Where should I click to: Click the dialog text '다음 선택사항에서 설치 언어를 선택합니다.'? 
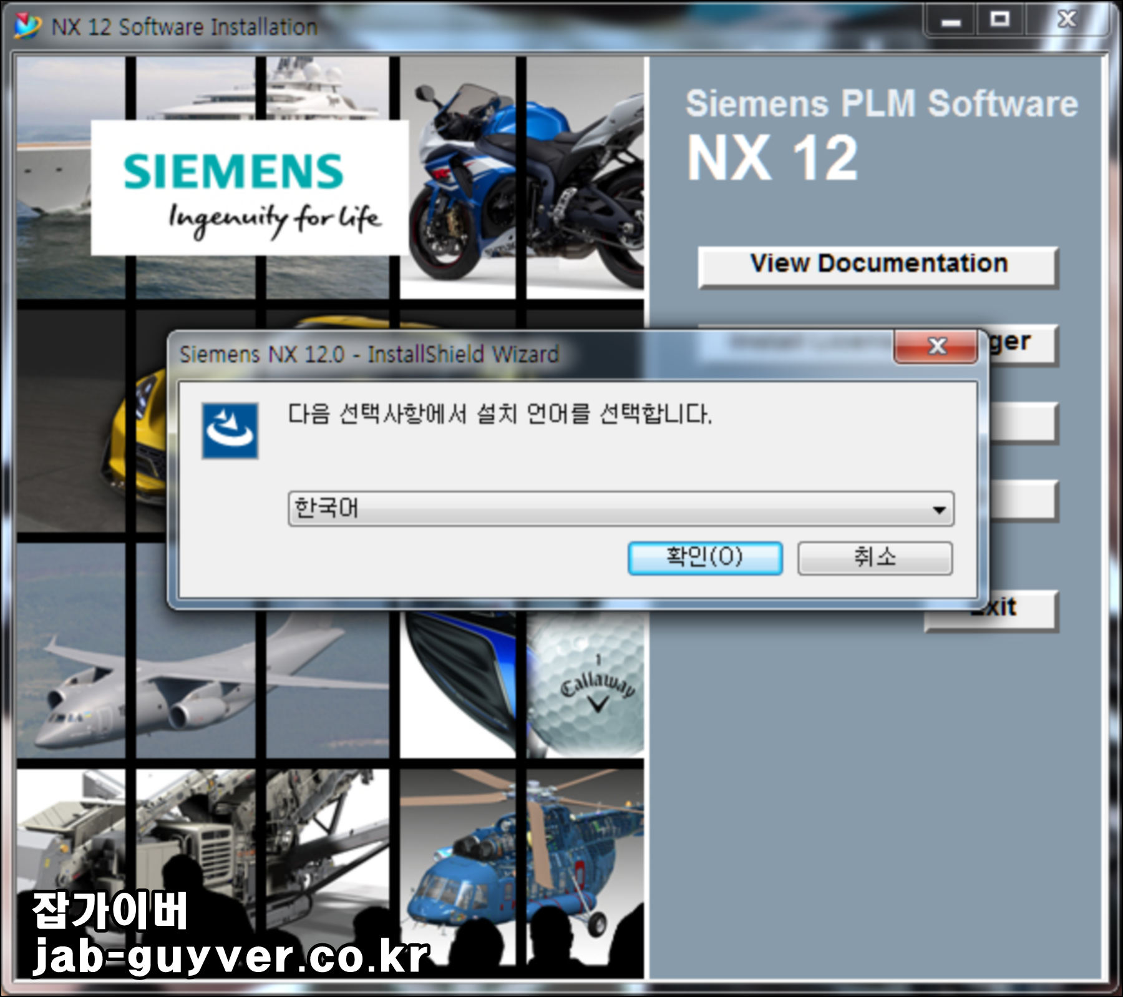[500, 414]
